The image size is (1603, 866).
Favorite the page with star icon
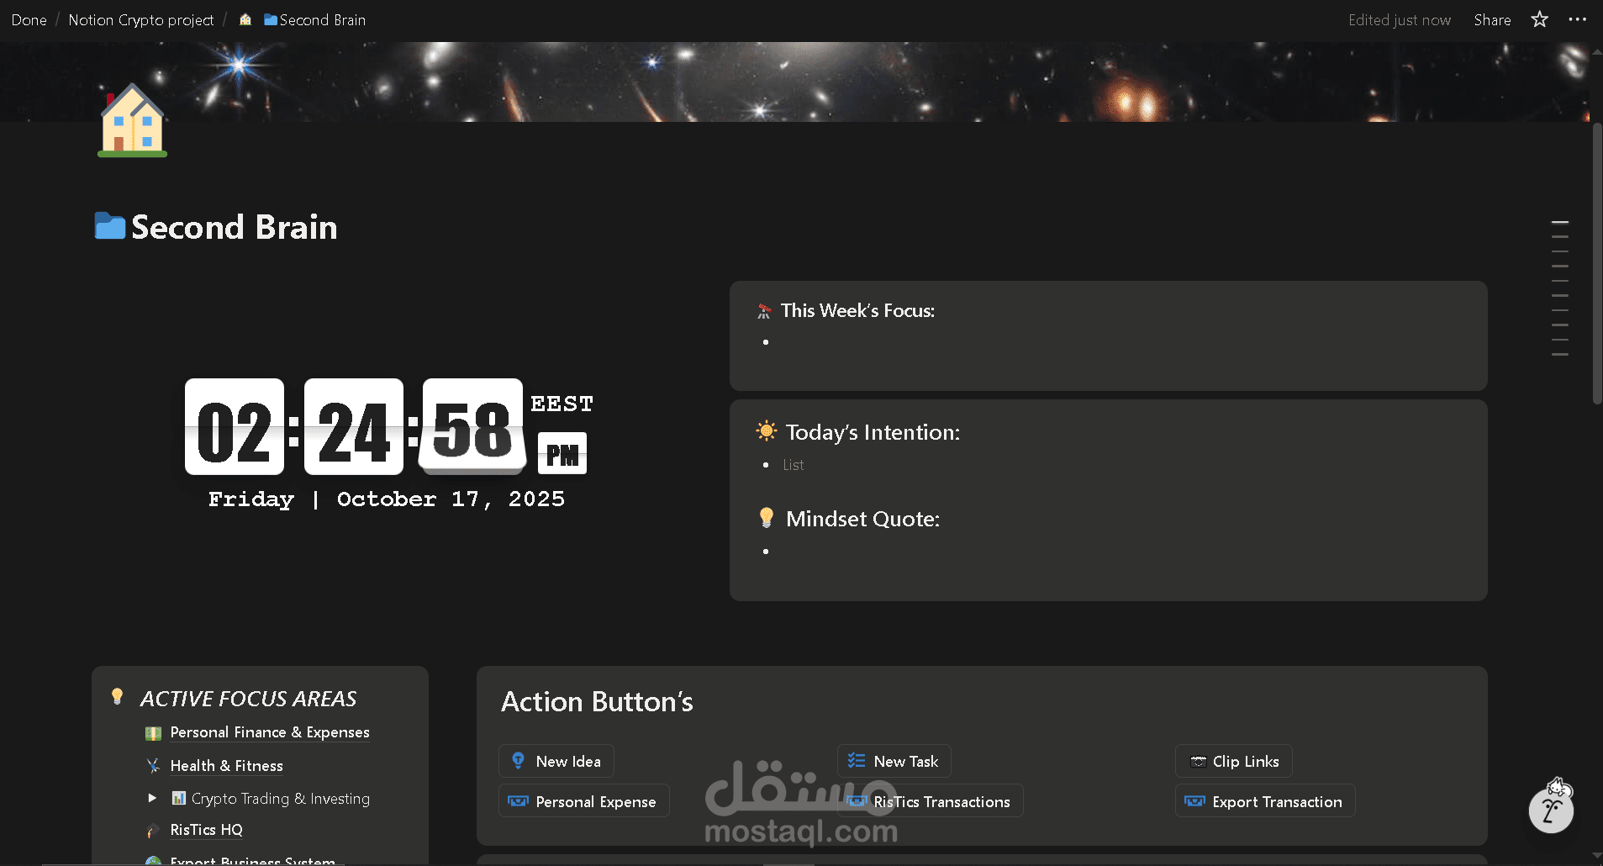[x=1539, y=19]
